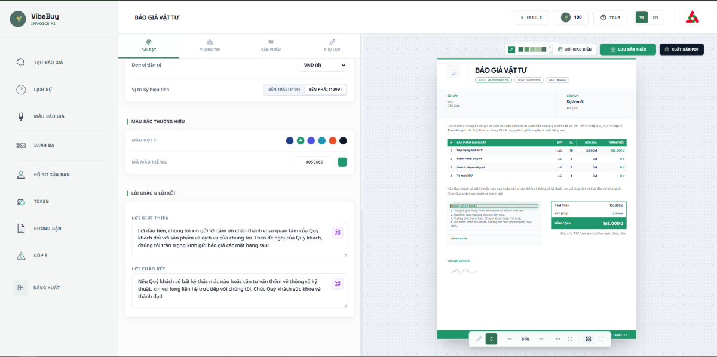Click the FREE: 0 credits badge
This screenshot has width=717, height=357.
(531, 17)
